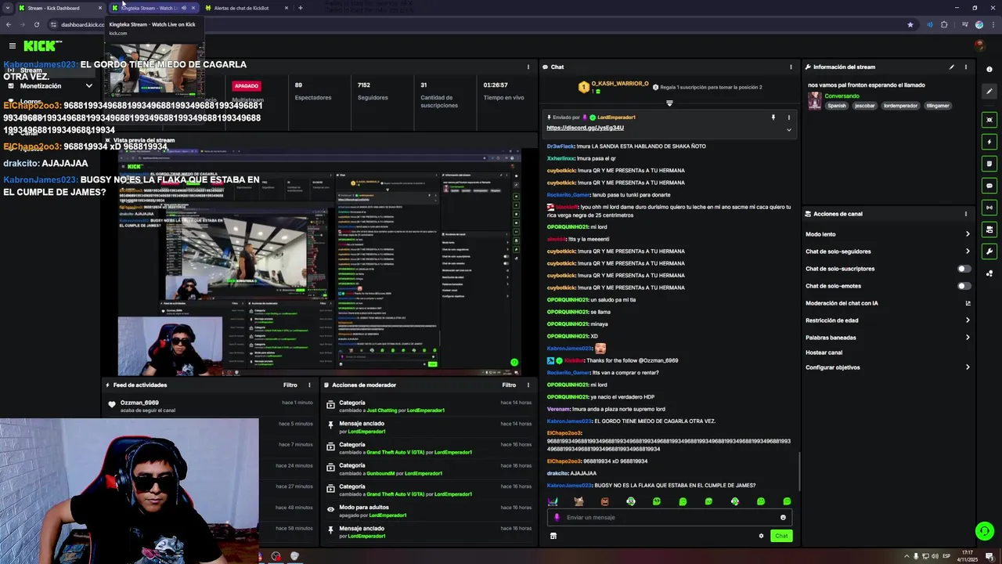Open Feed de actividades three-dot menu
The width and height of the screenshot is (1002, 564).
[309, 385]
